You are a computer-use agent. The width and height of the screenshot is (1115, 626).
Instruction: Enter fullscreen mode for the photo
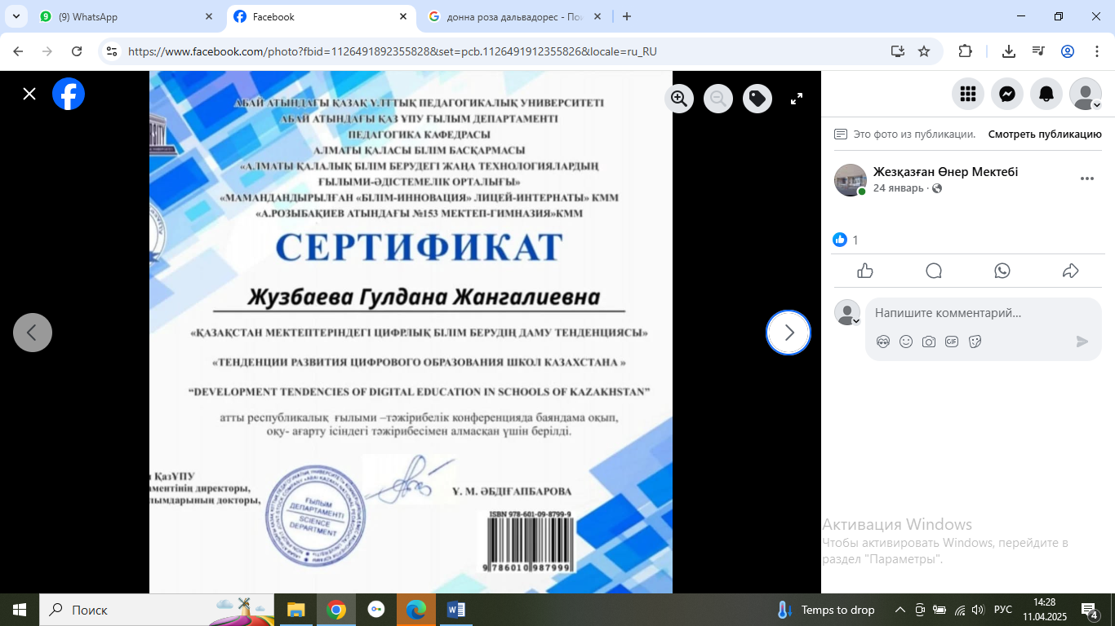coord(797,99)
